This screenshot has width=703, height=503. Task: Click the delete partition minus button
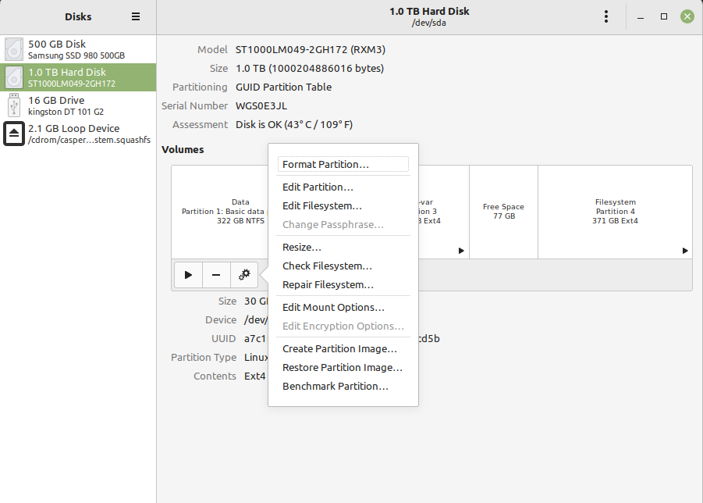click(216, 275)
